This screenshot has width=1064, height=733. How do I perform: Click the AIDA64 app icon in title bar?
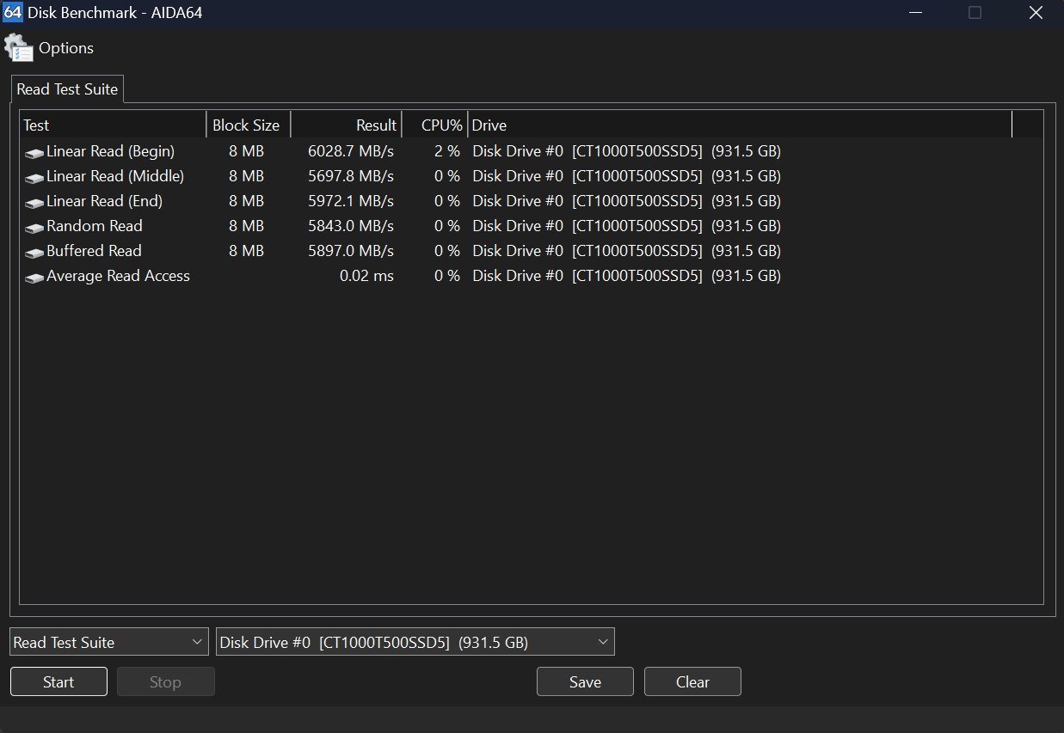(13, 13)
